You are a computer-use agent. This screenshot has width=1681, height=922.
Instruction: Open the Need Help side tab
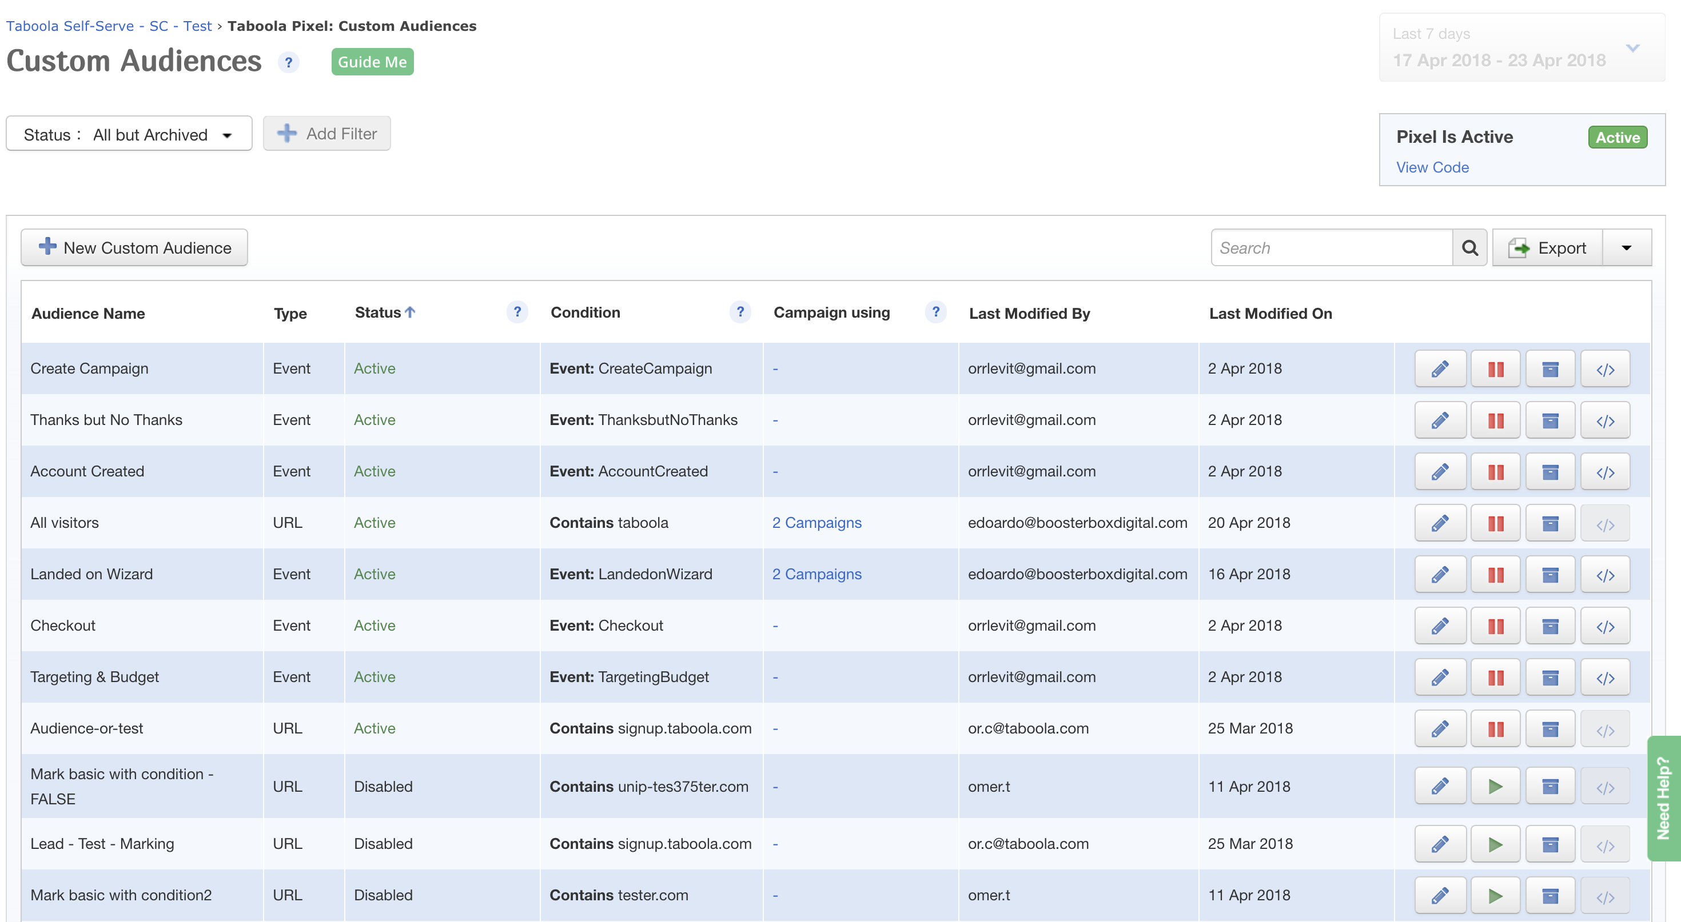[x=1663, y=798]
